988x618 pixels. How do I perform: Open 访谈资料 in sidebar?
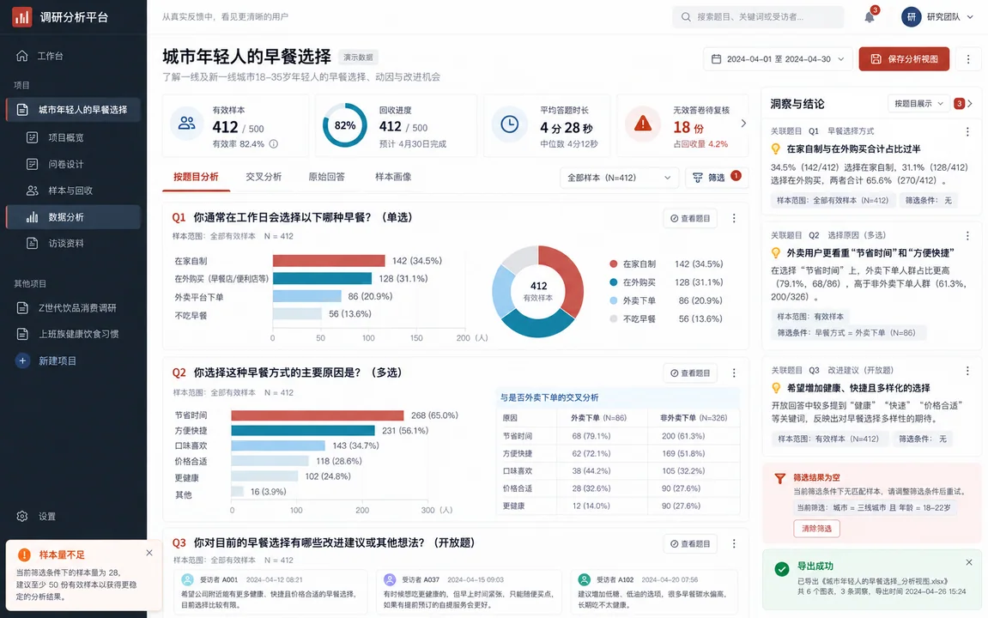click(73, 243)
